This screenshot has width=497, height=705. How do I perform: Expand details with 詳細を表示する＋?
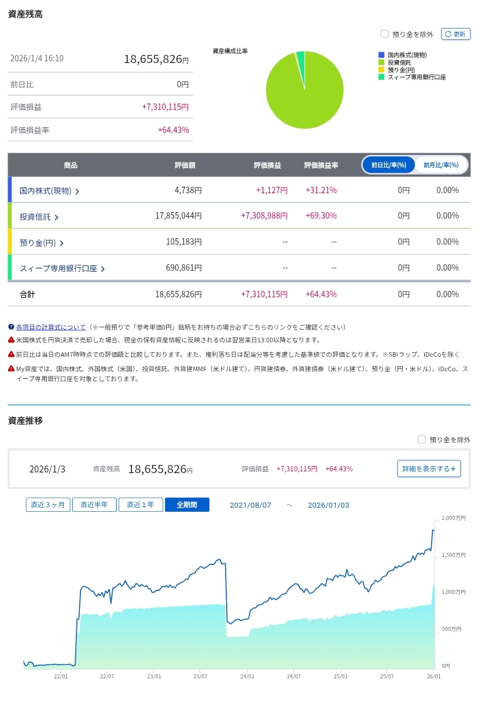click(429, 468)
